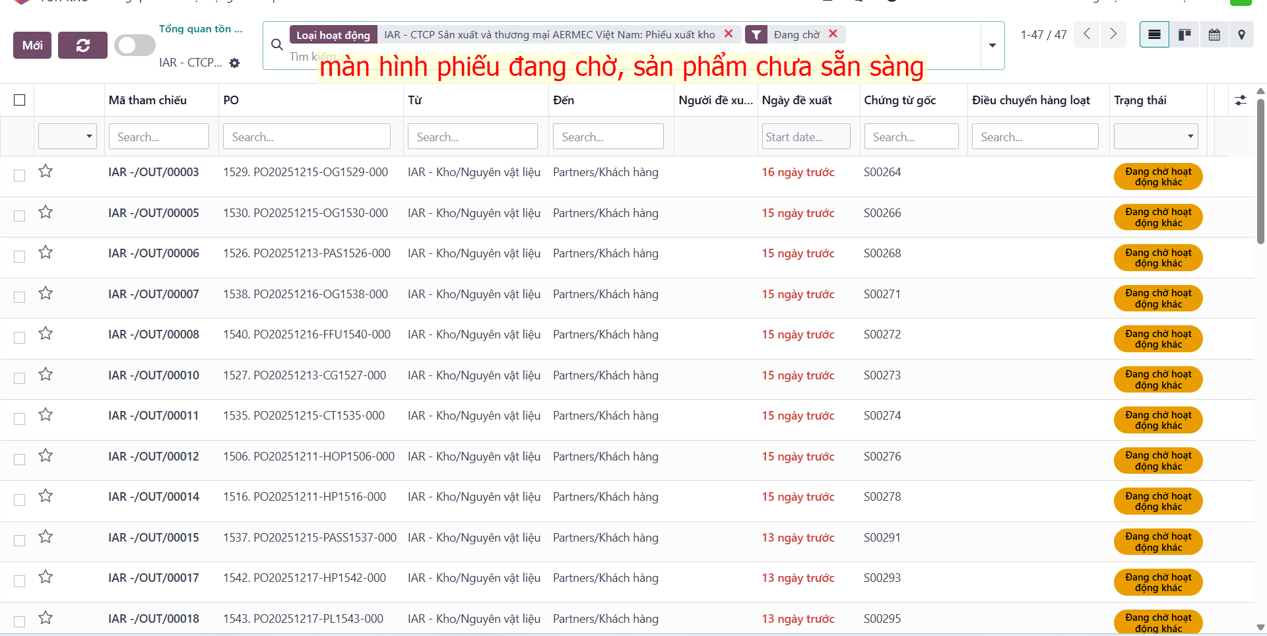1267x636 pixels.
Task: Open record IAR -/OUT/00014
Action: [x=154, y=497]
